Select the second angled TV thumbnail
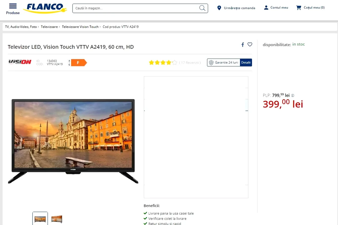The width and height of the screenshot is (338, 225). [57, 219]
